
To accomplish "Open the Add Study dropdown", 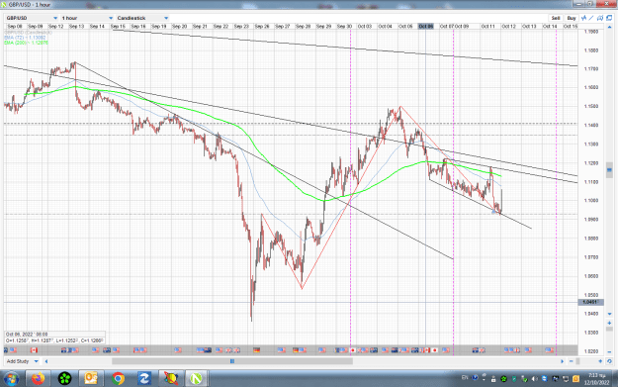I will 22,361.
